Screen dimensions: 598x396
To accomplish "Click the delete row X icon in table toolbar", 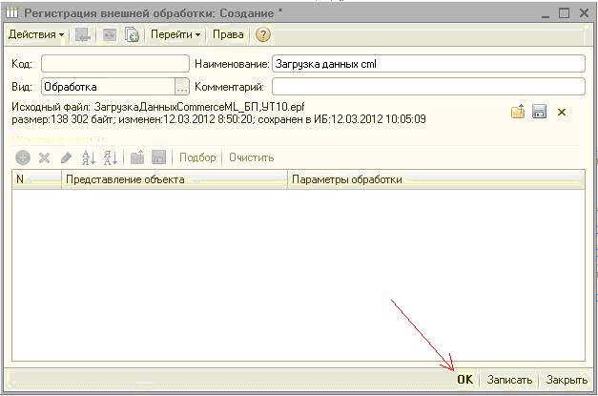I will click(x=44, y=157).
